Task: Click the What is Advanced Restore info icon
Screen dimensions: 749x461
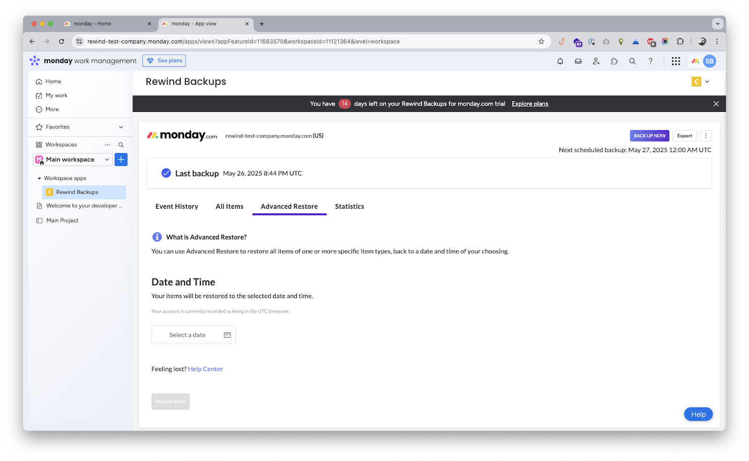Action: click(x=157, y=237)
